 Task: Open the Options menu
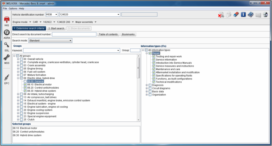click(x=13, y=9)
